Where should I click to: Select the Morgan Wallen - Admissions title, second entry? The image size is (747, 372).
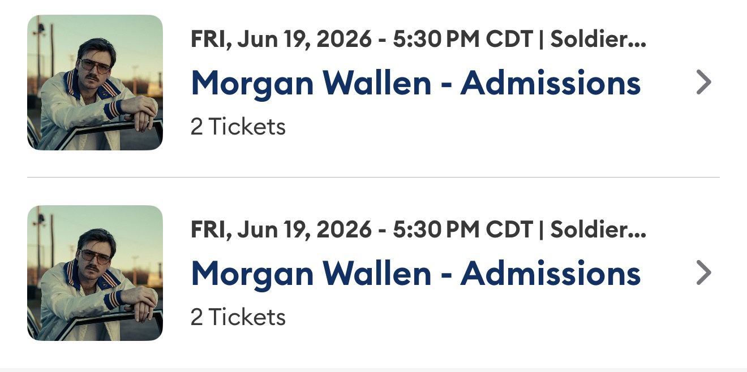click(416, 274)
